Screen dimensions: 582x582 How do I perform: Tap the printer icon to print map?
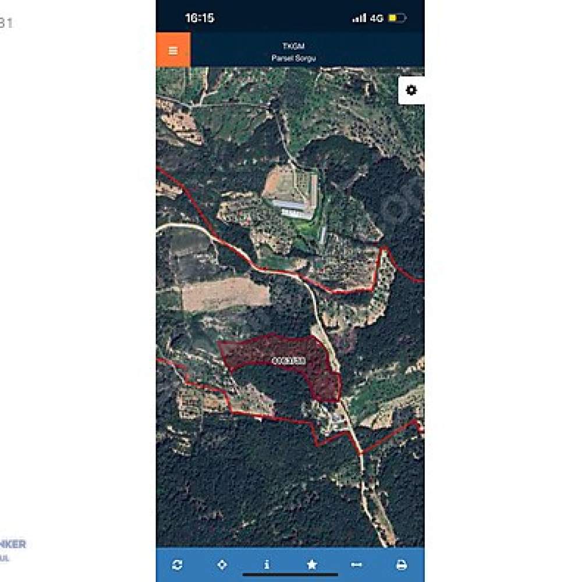click(x=402, y=565)
